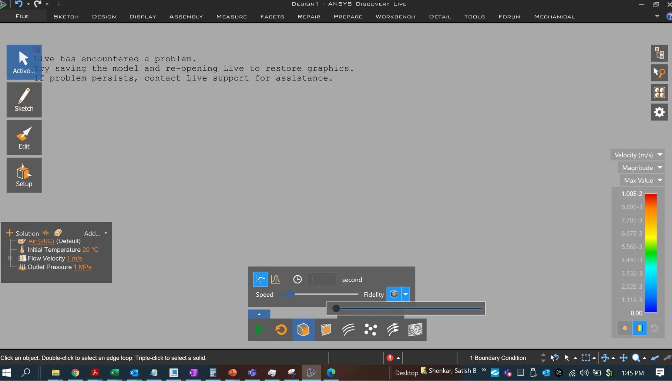Click the zoom magnifier status icon
Image resolution: width=672 pixels, height=381 pixels.
(x=636, y=358)
